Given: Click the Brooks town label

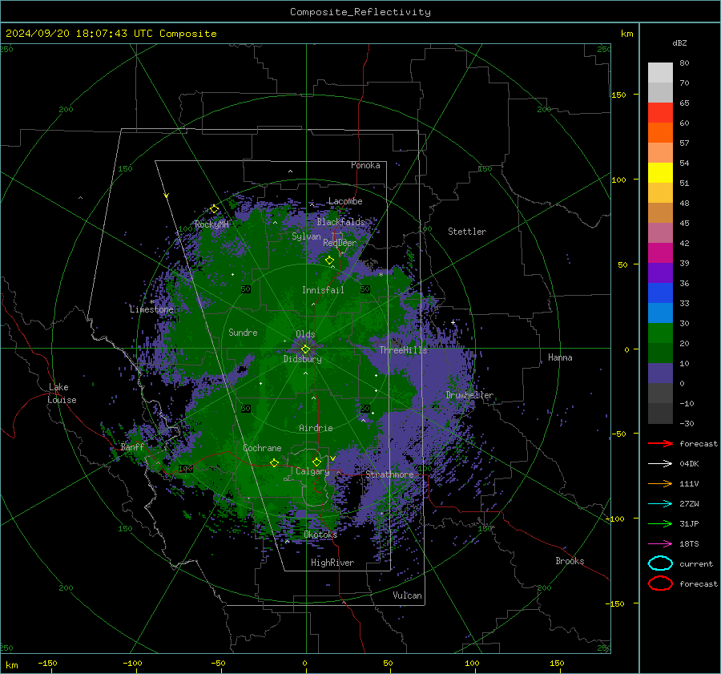Looking at the screenshot, I should pyautogui.click(x=570, y=561).
